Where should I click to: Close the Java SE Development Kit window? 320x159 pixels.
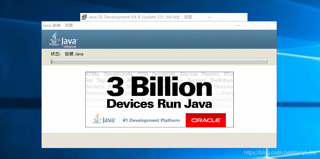pos(240,17)
